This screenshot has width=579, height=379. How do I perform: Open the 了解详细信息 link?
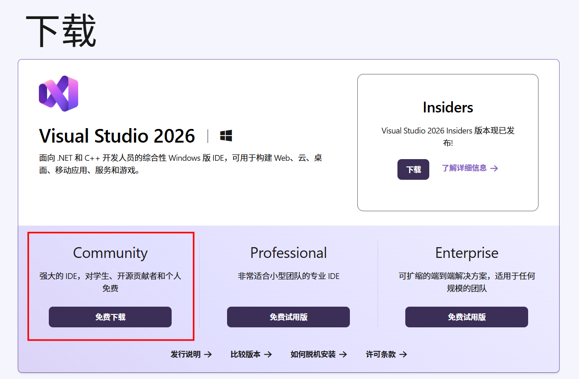pos(464,168)
